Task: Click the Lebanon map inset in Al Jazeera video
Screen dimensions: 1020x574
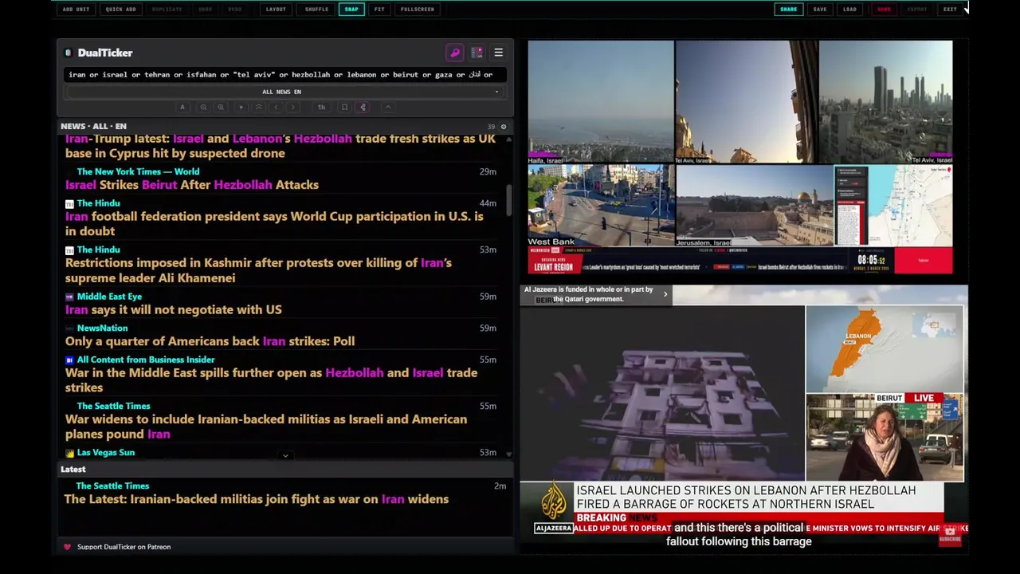Action: coord(884,348)
